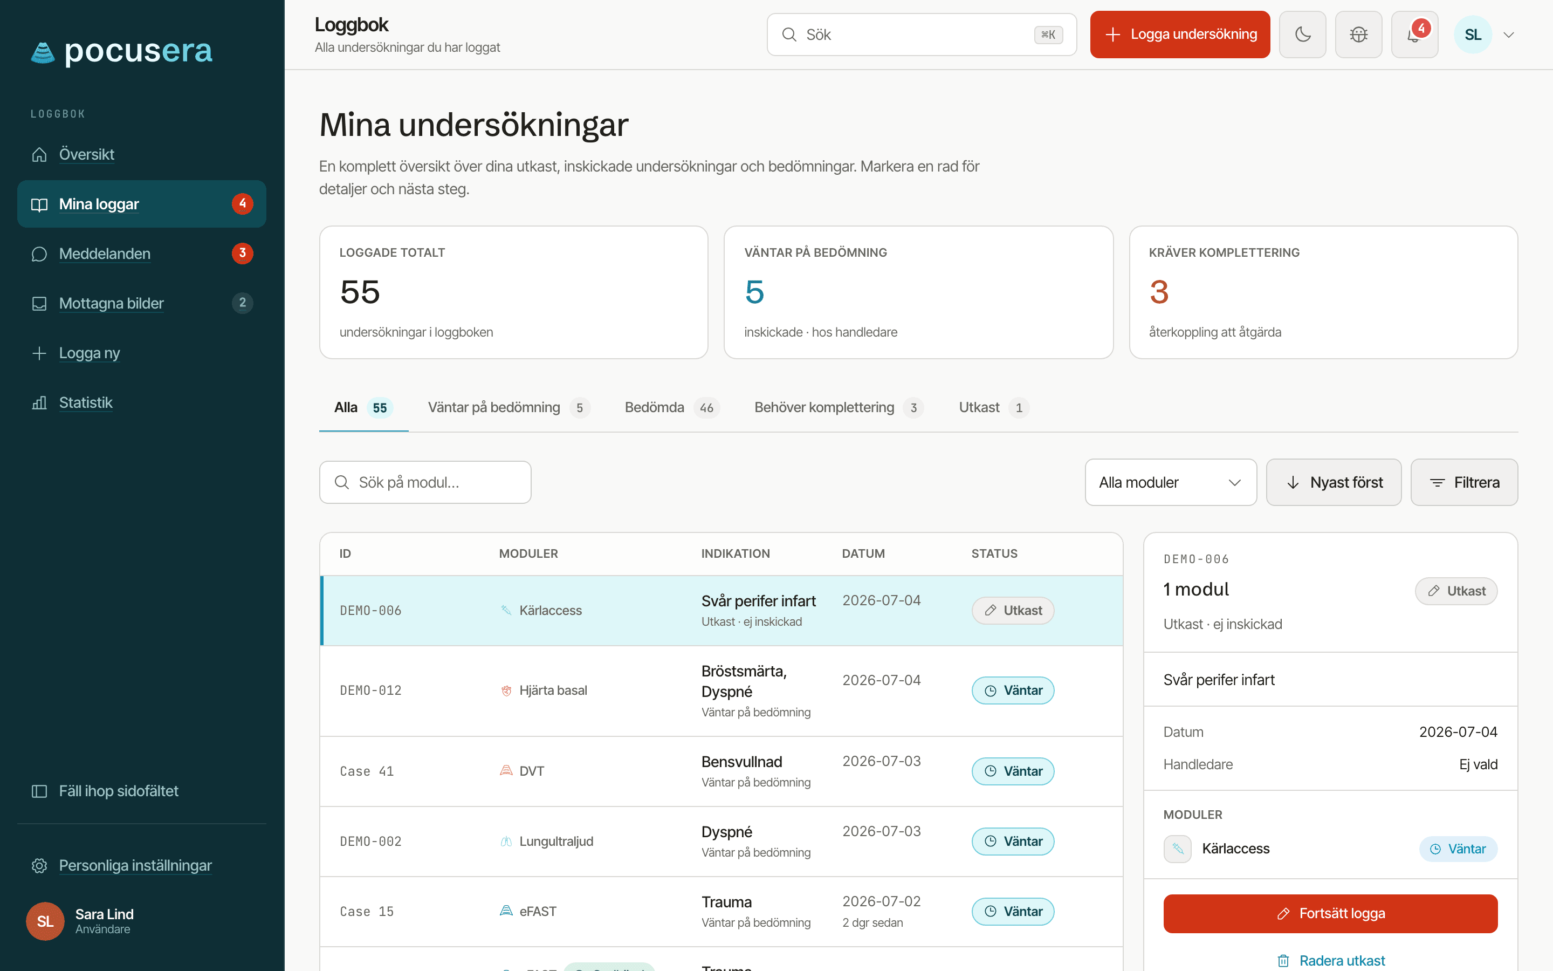
Task: Switch to the Bedömda tab
Action: pos(672,408)
